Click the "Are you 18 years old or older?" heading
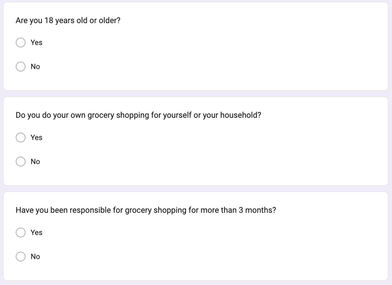This screenshot has width=392, height=285. tap(68, 21)
